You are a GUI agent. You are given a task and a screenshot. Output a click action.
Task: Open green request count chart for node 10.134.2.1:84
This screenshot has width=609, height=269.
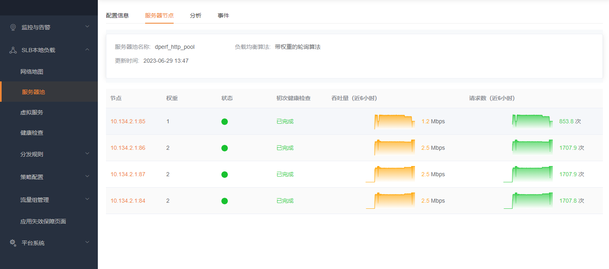[528, 201]
